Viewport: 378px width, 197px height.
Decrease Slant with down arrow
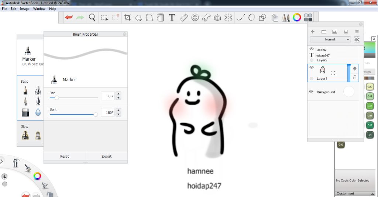click(118, 114)
